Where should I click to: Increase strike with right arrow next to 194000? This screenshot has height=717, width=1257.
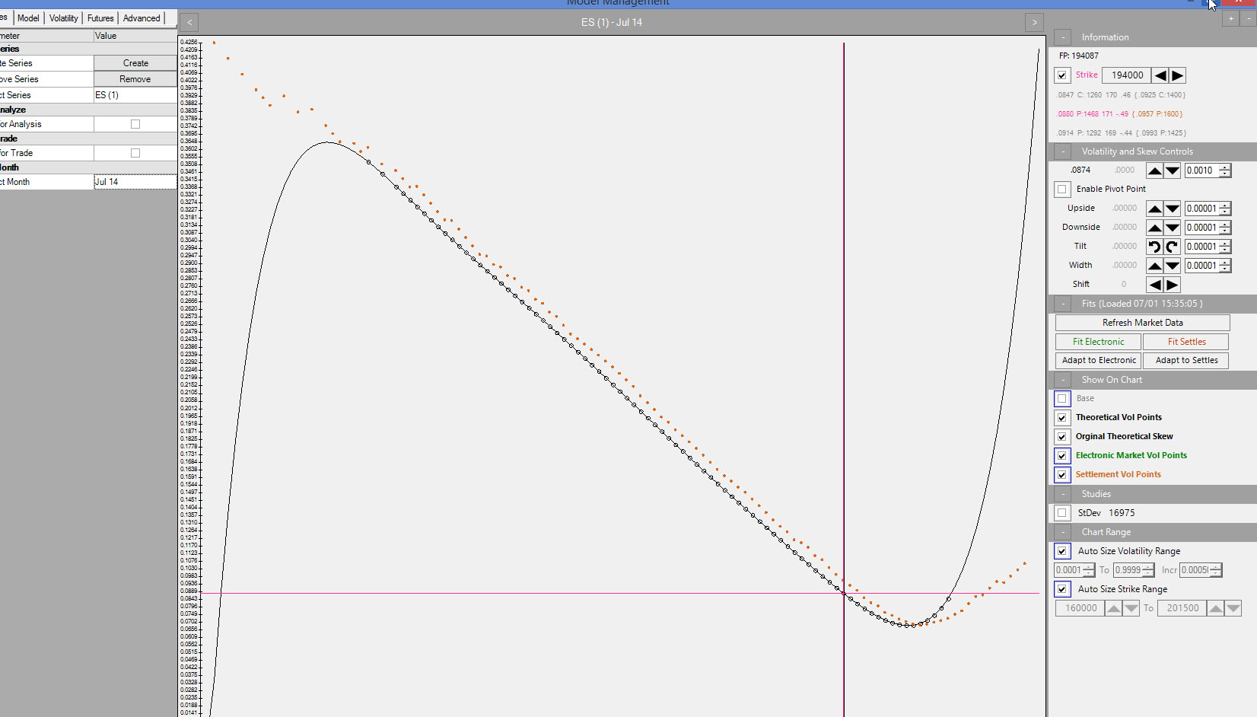(1178, 75)
